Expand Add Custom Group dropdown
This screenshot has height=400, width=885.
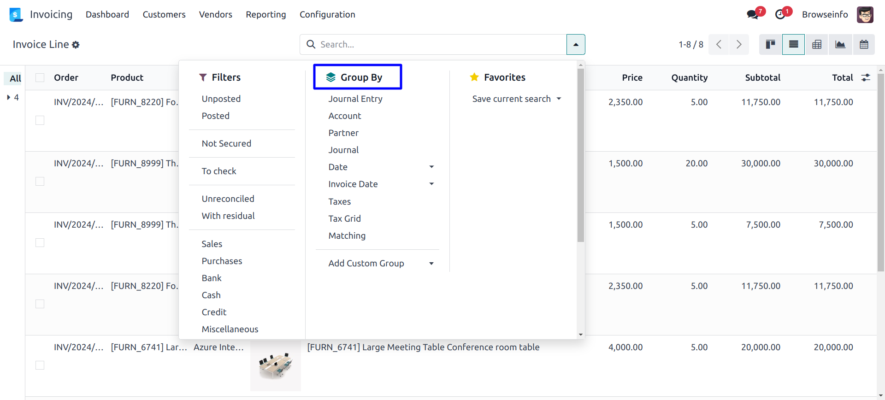click(x=431, y=264)
